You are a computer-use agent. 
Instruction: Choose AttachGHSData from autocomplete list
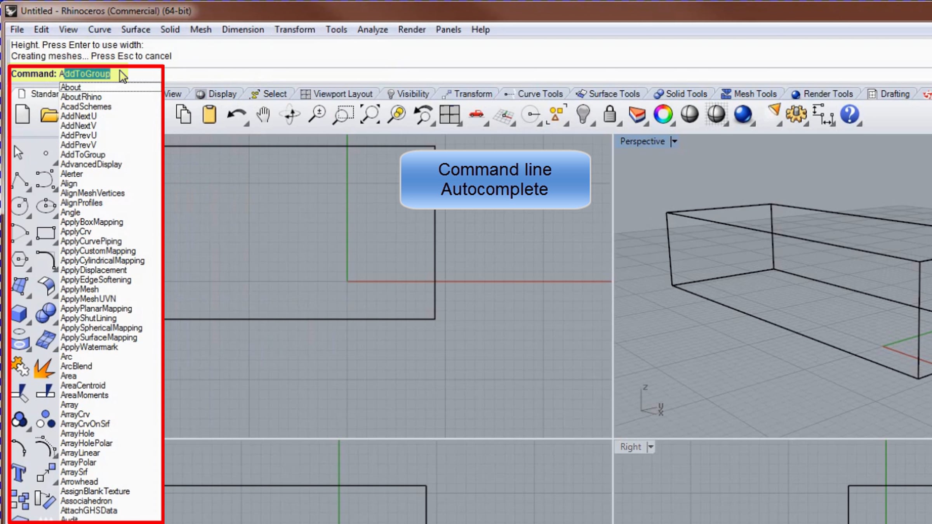89,510
